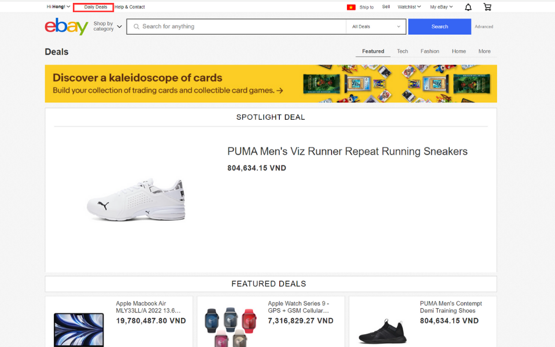This screenshot has width=555, height=347.
Task: Open the notifications bell icon
Action: click(x=468, y=7)
